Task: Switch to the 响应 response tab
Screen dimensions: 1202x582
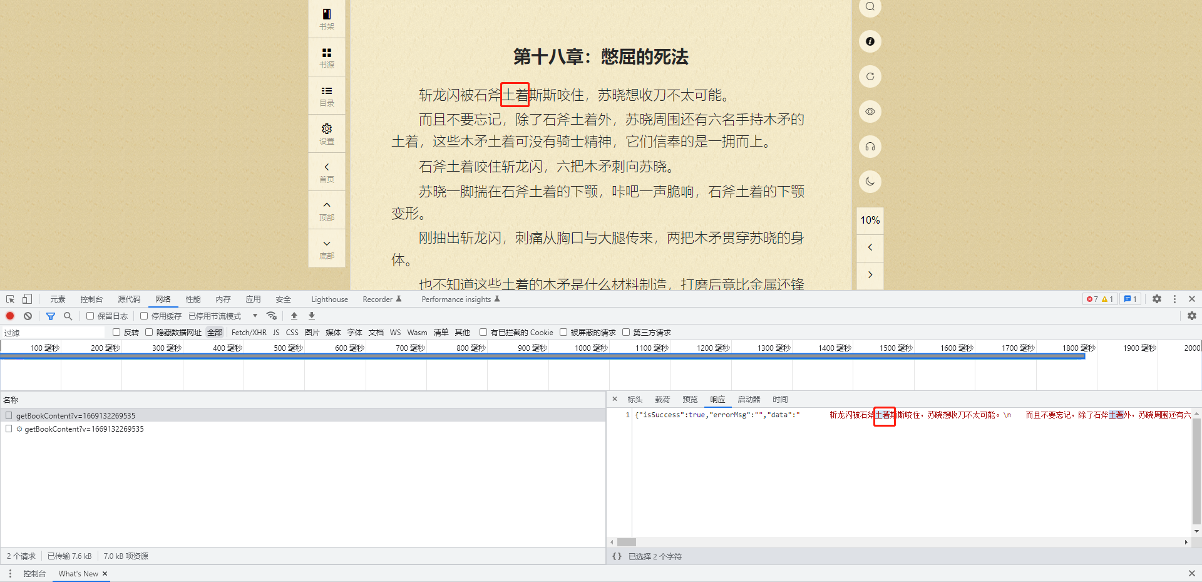Action: [717, 399]
